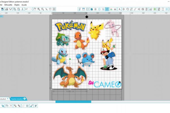Select the Ash with Pikachu image
This screenshot has height=113, width=170.
coord(109,54)
